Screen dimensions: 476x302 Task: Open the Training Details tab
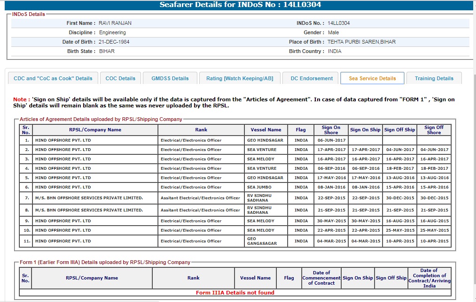[434, 78]
